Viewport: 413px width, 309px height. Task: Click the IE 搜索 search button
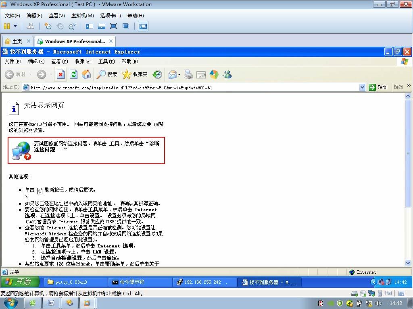tap(106, 74)
